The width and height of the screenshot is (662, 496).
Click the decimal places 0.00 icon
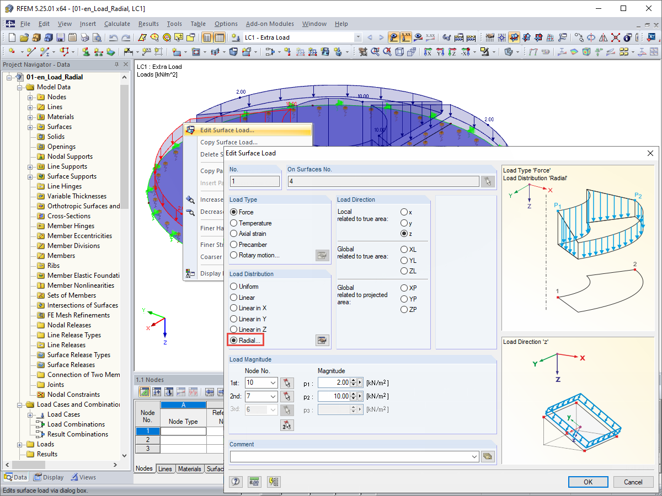tap(254, 481)
